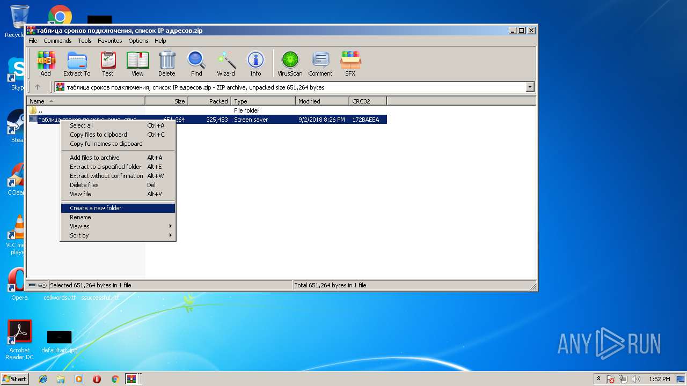Open the View toolbar icon
687x386 pixels.
137,64
